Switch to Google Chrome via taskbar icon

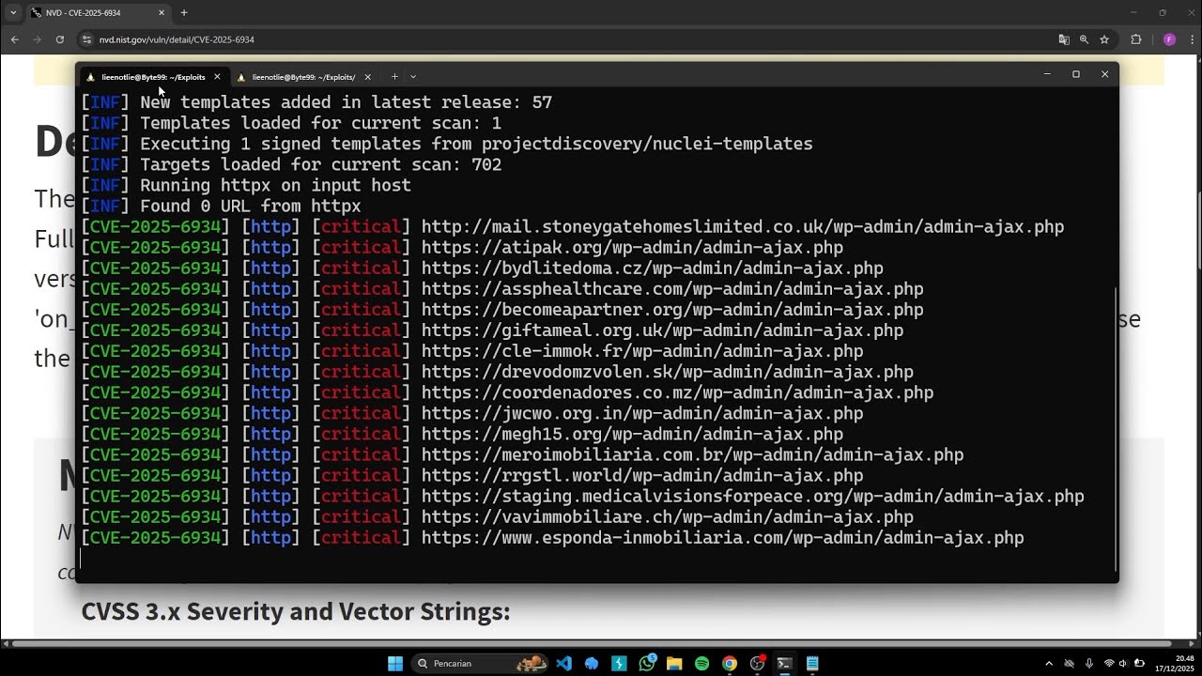(730, 664)
